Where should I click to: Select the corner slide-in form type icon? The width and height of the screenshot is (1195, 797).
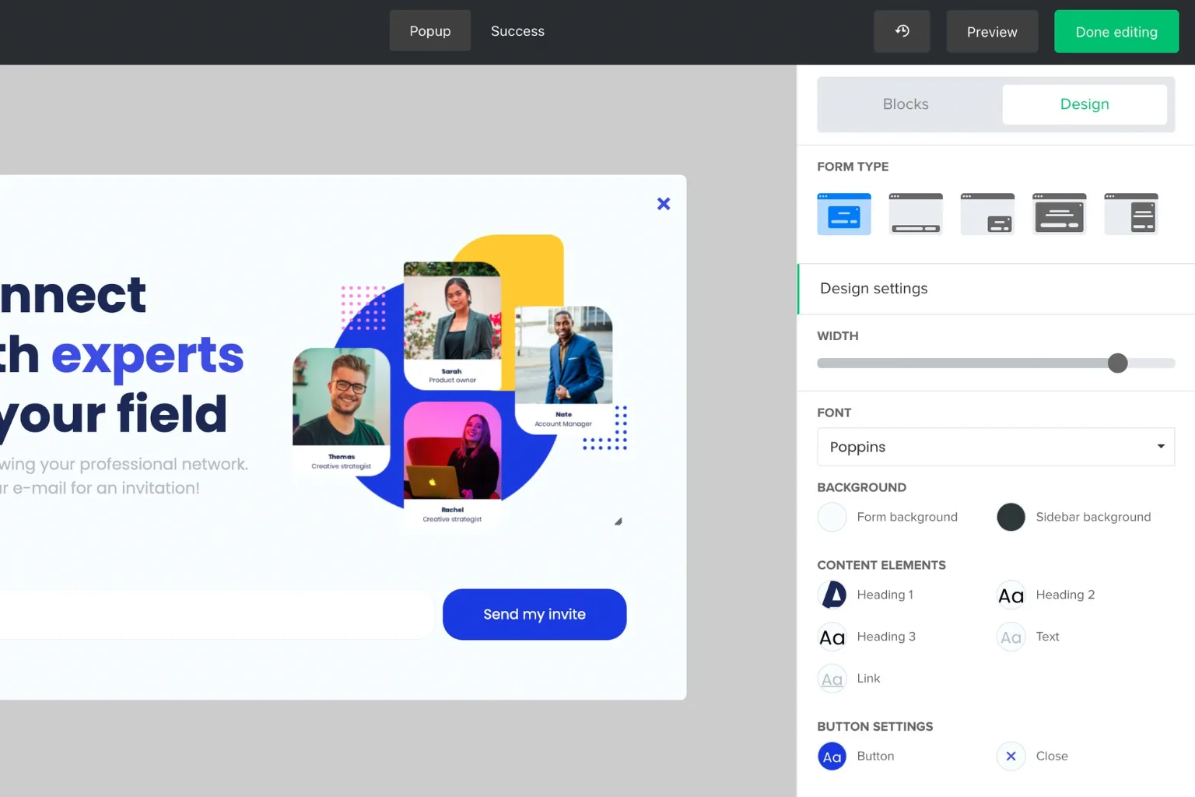987,214
